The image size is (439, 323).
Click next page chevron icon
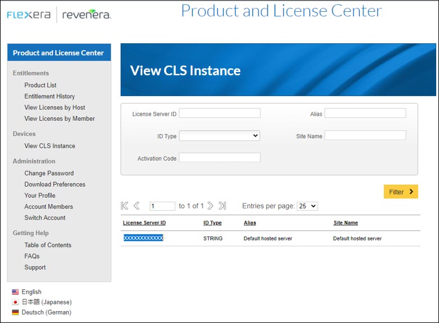tap(210, 206)
